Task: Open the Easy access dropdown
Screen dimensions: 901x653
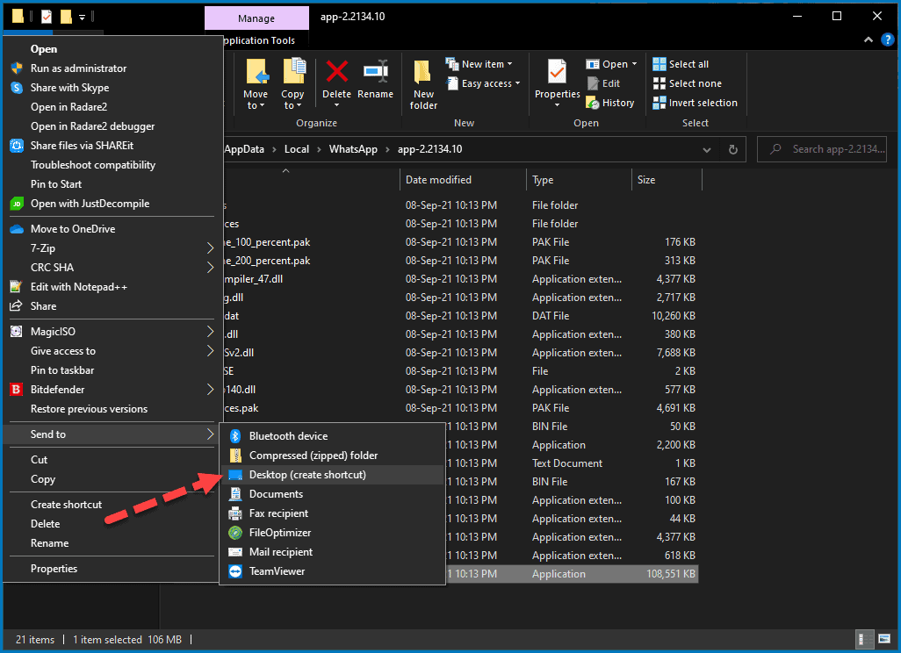Action: 483,84
